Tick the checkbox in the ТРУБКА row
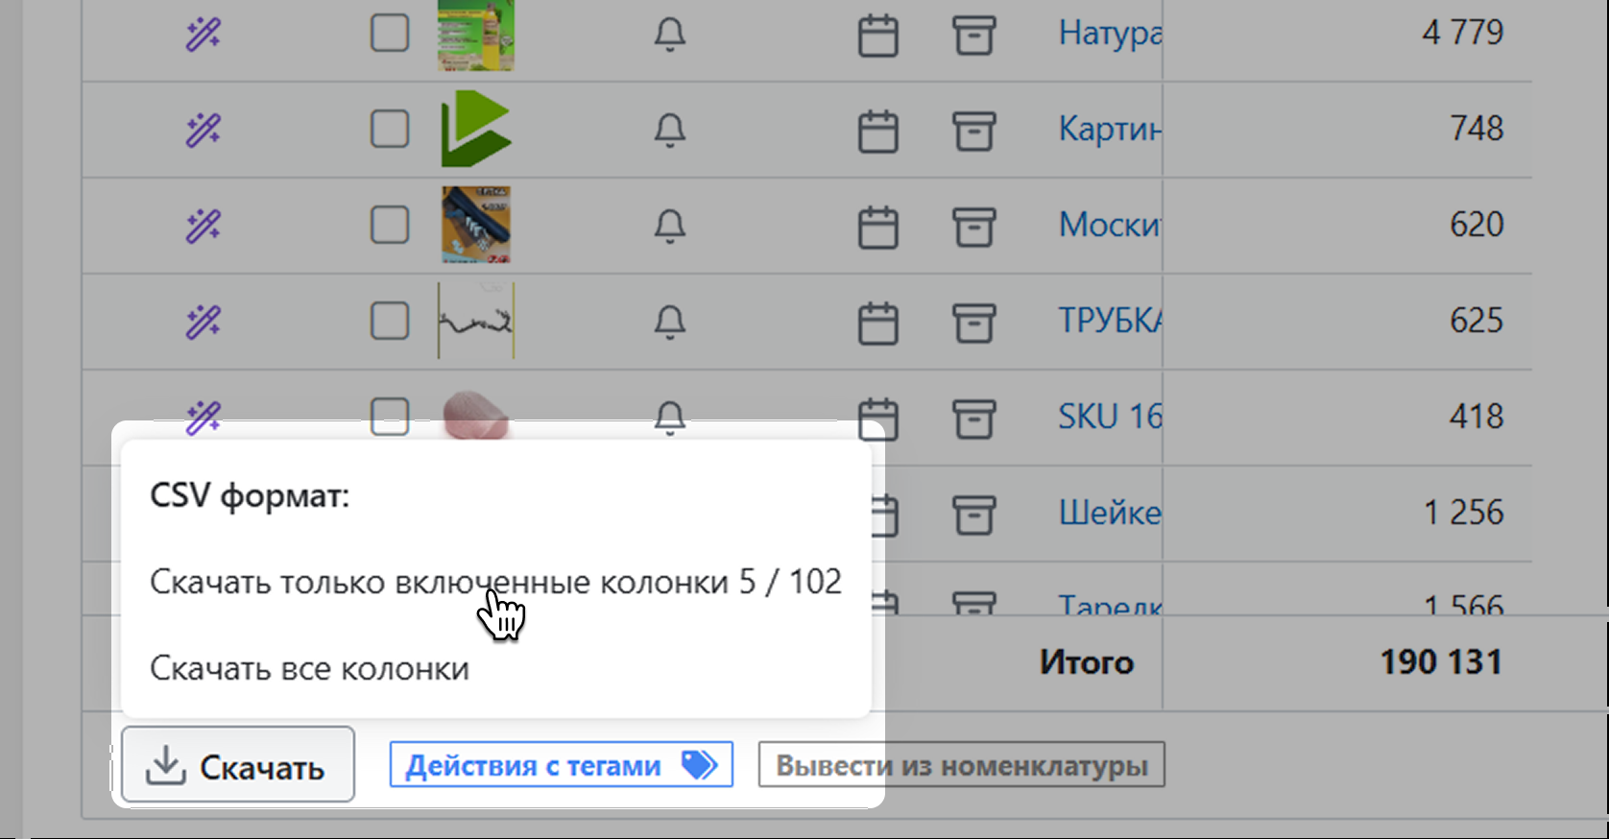 [390, 321]
